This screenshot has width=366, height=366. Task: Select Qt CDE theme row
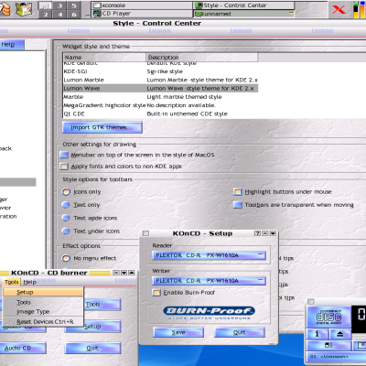tap(160, 114)
